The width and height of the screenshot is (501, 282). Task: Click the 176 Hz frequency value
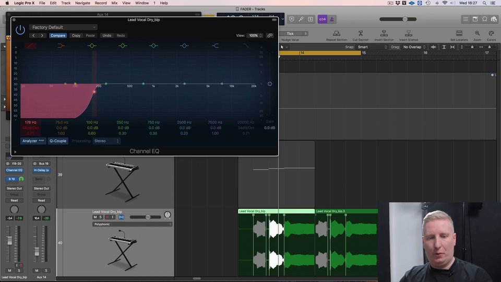pos(31,122)
